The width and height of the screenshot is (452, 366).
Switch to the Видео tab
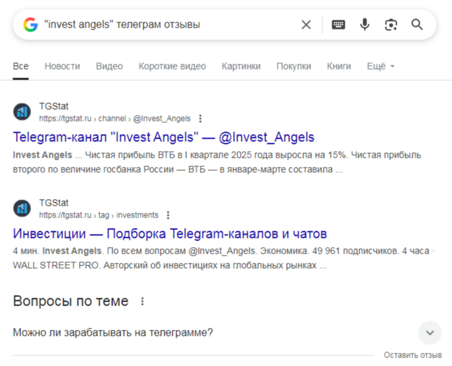point(109,66)
